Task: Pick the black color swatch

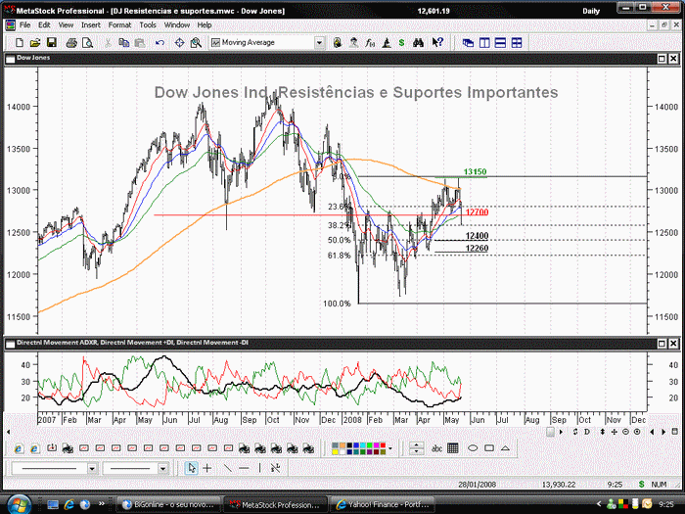Action: (349, 445)
